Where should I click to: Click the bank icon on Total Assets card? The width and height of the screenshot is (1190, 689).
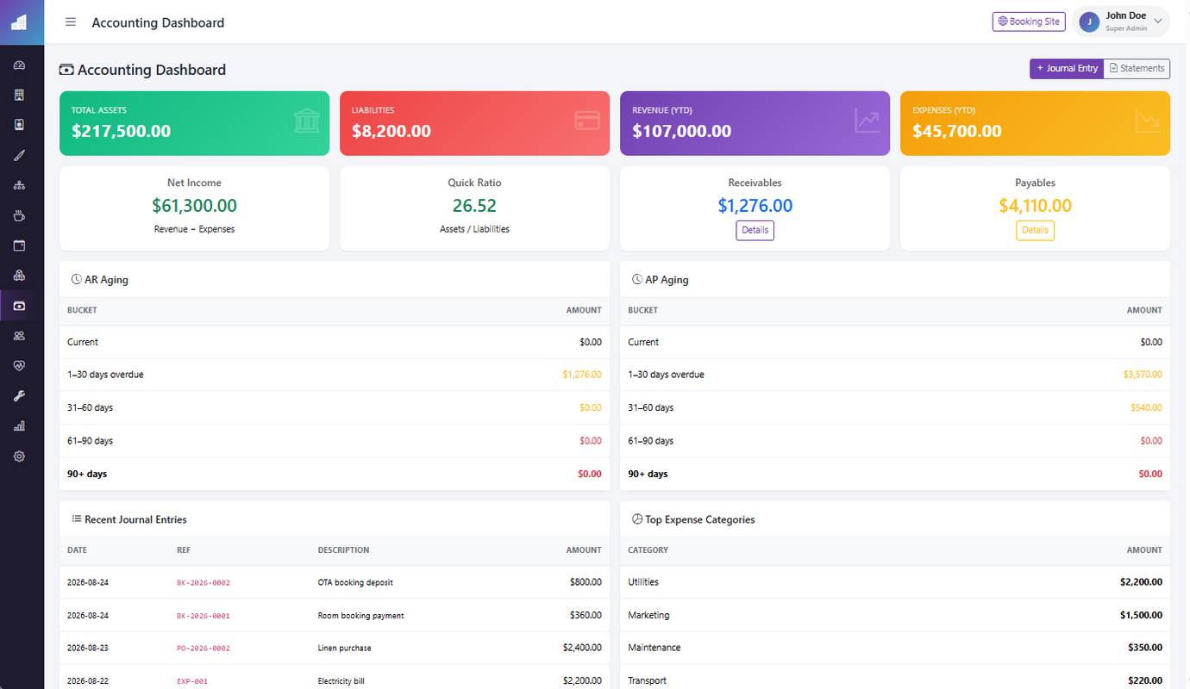coord(306,121)
